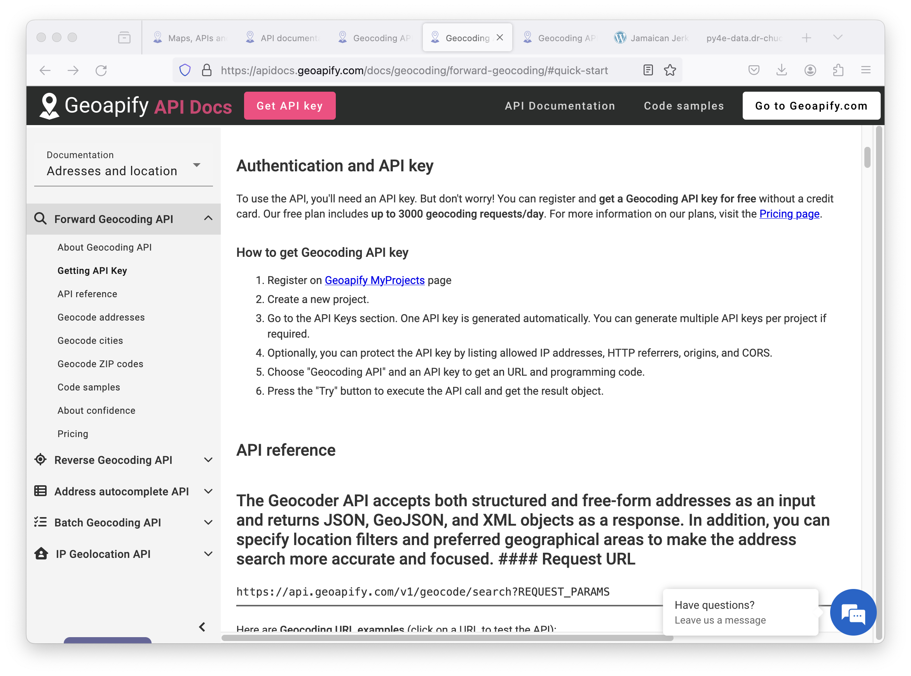Select About confidence in sidebar

(96, 410)
